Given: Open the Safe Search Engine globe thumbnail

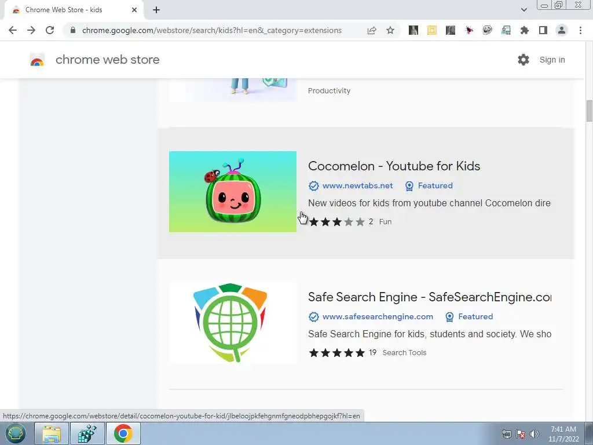Looking at the screenshot, I should [233, 322].
